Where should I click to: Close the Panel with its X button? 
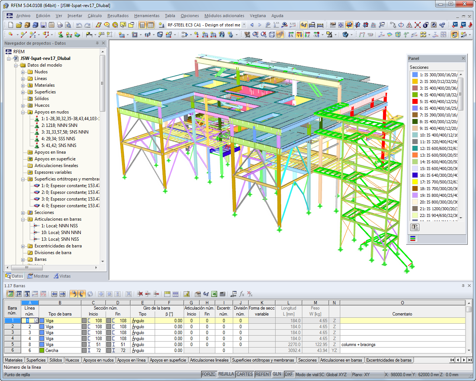(463, 58)
